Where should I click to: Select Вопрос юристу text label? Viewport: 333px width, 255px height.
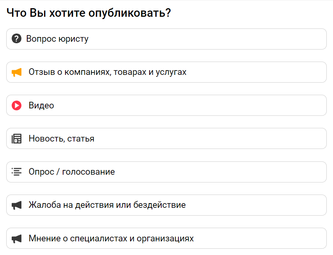tap(57, 39)
